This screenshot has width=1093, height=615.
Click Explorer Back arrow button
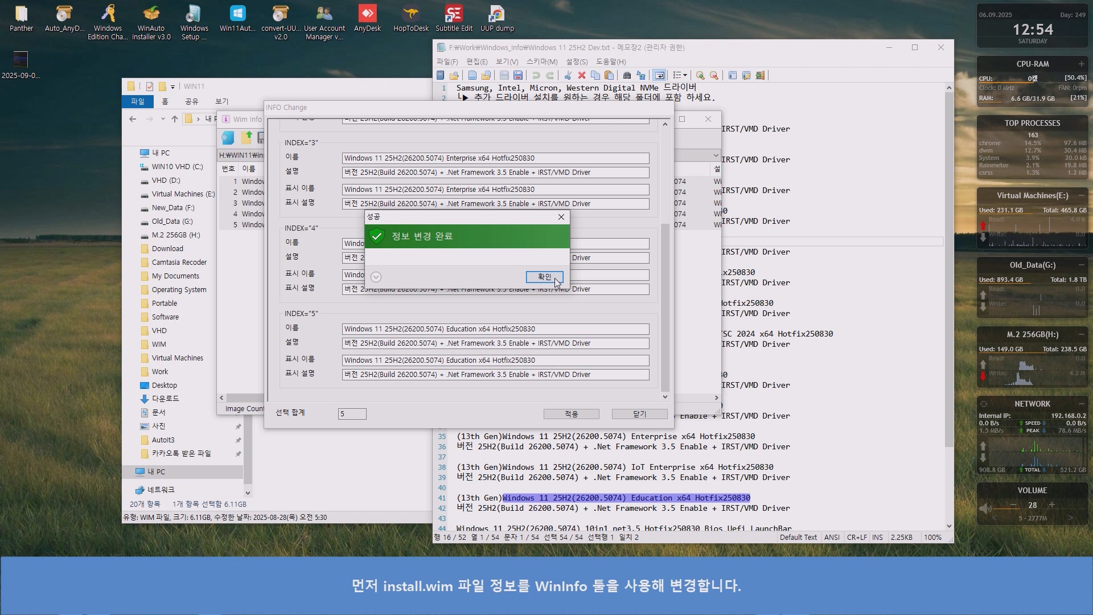pos(133,119)
